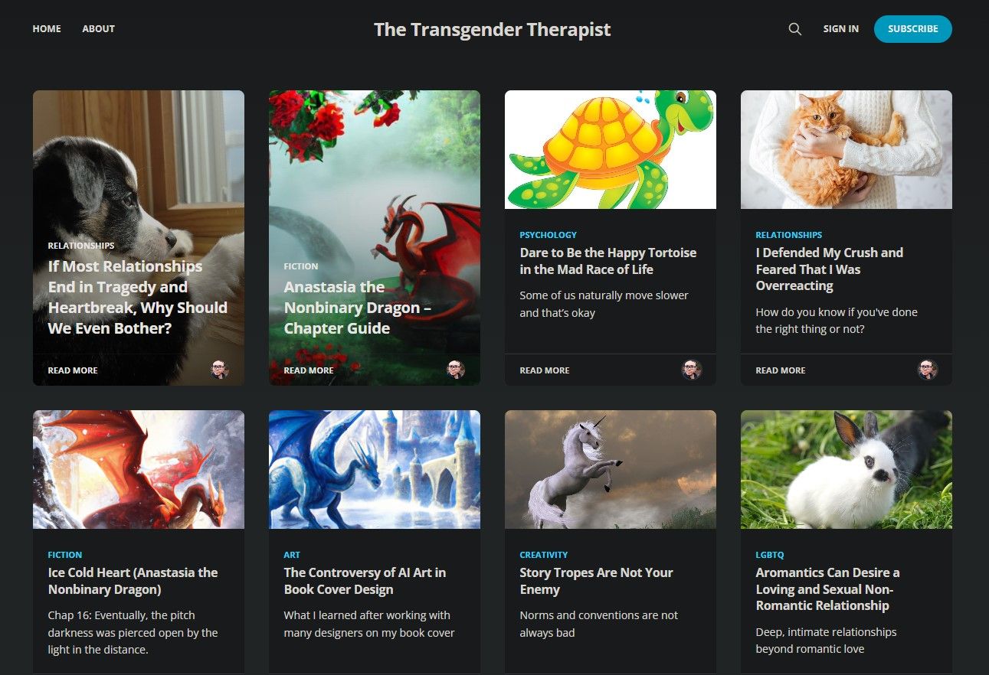Open the About page
The image size is (989, 675).
click(99, 29)
